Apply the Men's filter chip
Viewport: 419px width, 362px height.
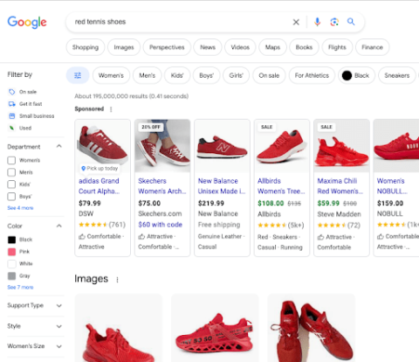tap(147, 75)
